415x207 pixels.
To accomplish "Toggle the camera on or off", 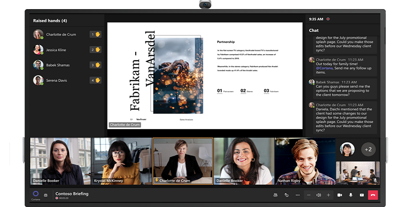I will 340,195.
